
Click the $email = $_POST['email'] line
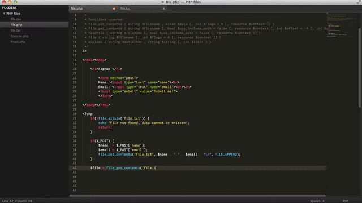click(x=123, y=150)
